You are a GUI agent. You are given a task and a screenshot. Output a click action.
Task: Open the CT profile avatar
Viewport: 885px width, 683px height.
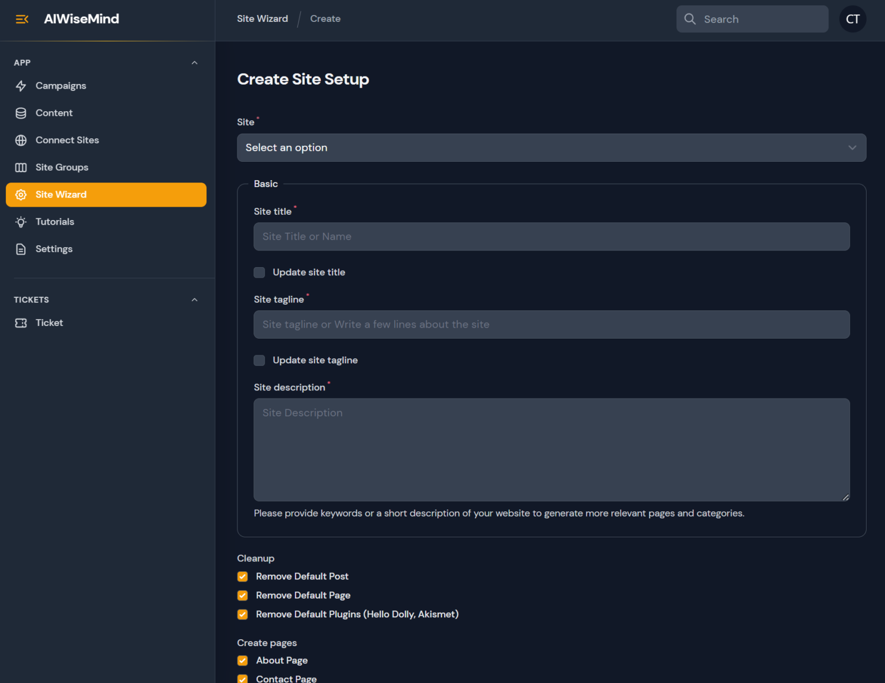coord(853,18)
